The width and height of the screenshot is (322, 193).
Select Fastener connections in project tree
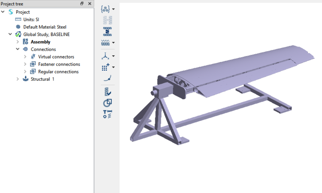point(59,64)
